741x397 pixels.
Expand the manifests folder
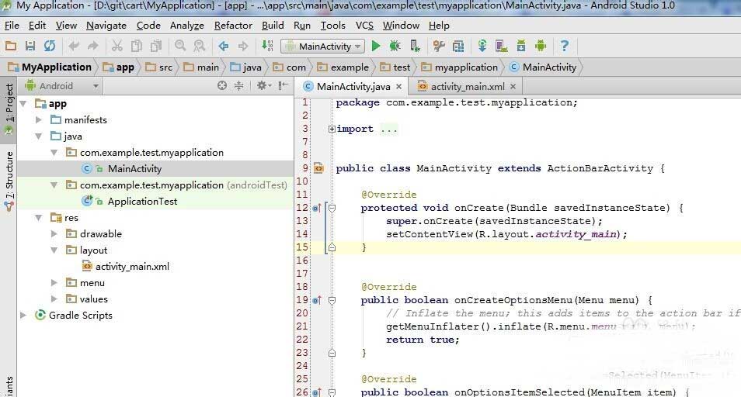click(x=39, y=119)
